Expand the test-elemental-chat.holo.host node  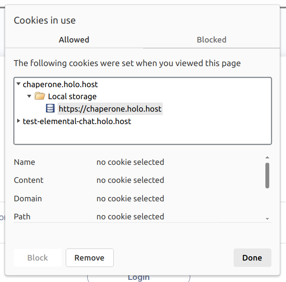(x=18, y=121)
